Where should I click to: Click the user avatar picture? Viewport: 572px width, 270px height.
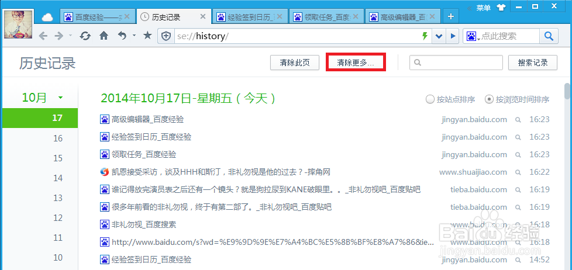tap(18, 24)
